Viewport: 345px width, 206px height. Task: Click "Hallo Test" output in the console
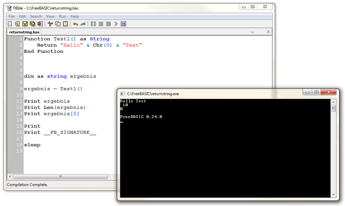click(133, 101)
